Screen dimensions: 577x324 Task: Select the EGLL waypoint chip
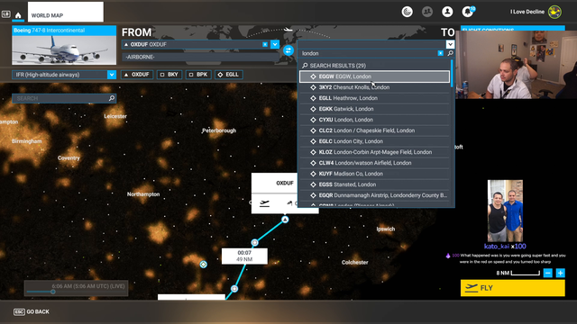point(228,75)
